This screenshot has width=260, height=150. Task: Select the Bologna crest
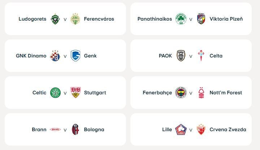point(75,129)
